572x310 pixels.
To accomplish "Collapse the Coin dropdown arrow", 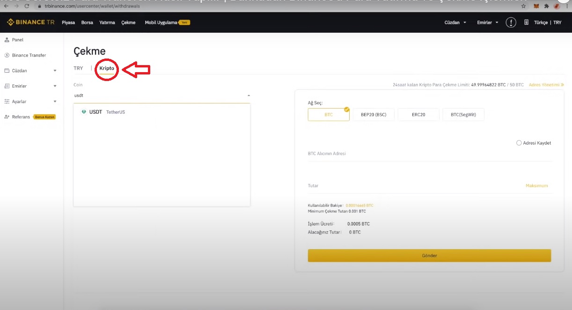I will 249,96.
